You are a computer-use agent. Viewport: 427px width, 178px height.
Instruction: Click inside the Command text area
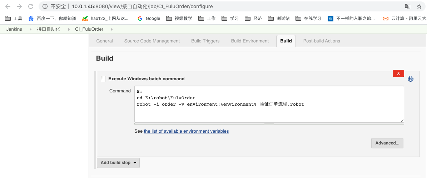click(x=269, y=105)
